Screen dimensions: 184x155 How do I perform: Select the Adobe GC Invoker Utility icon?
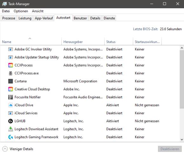[x=10, y=49]
